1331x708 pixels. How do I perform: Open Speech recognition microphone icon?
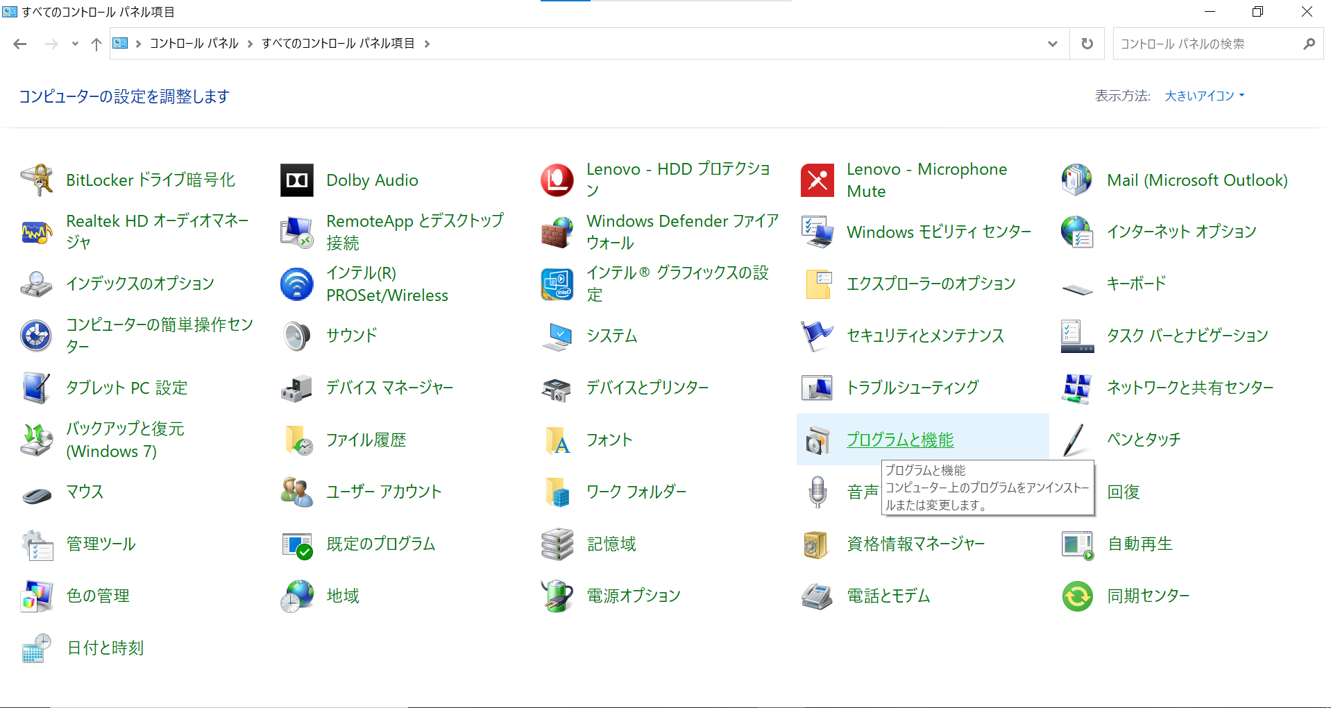tap(817, 492)
